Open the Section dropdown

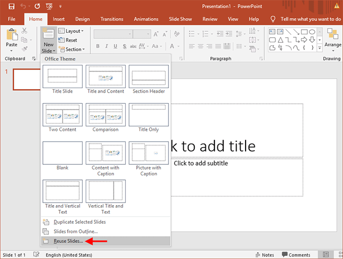[71, 49]
